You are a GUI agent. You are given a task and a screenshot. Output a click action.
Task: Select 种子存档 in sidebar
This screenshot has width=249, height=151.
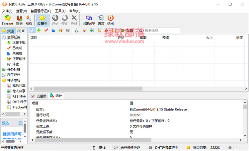(x=14, y=75)
